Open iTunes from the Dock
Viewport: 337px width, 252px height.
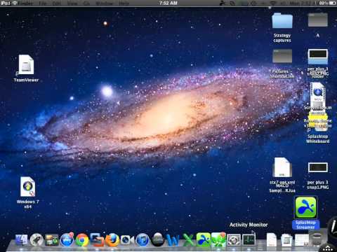tap(143, 240)
